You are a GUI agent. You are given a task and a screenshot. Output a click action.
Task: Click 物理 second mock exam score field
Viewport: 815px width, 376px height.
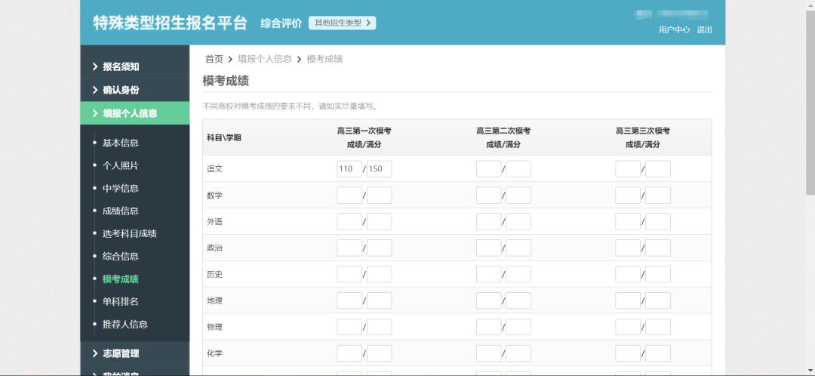(x=488, y=327)
